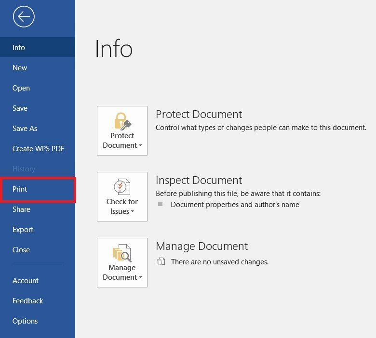This screenshot has width=376, height=338.
Task: Select Print in the sidebar
Action: (20, 189)
